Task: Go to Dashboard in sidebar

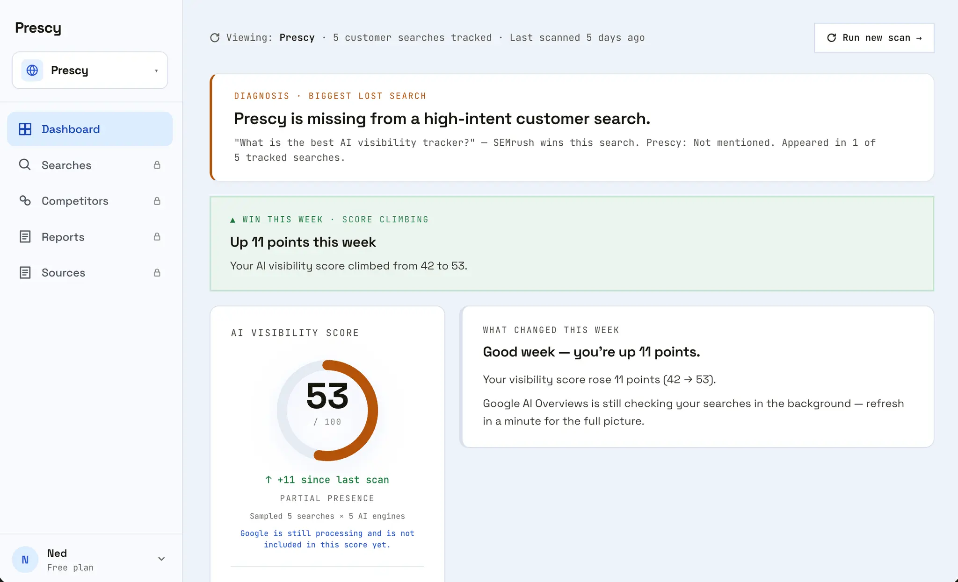Action: coord(90,129)
